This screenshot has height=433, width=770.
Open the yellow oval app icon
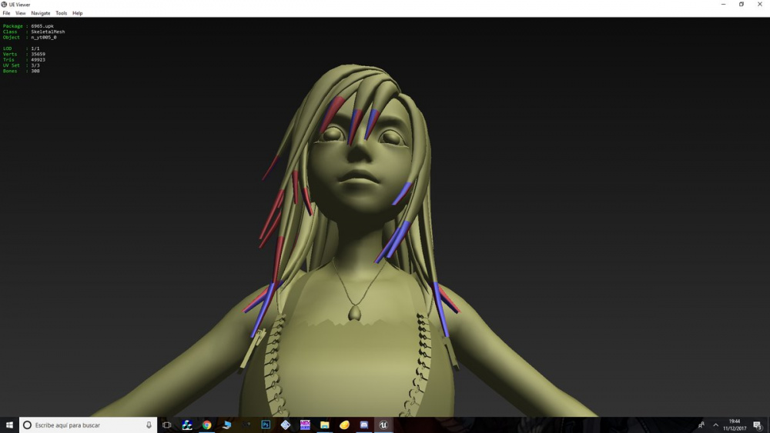click(x=344, y=425)
